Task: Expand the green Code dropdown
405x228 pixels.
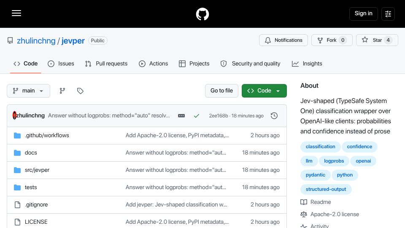Action: coord(264,91)
